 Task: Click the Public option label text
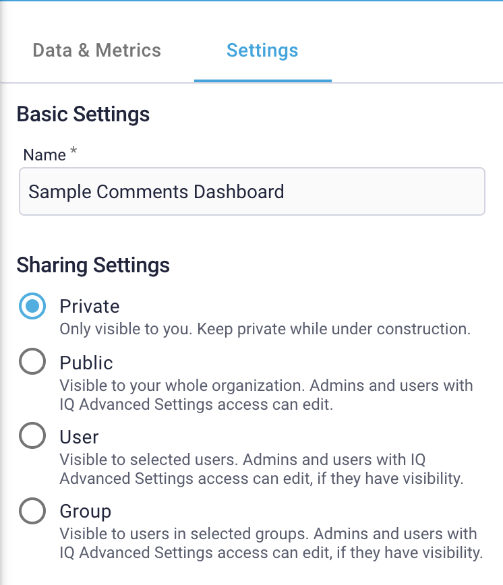tap(86, 363)
